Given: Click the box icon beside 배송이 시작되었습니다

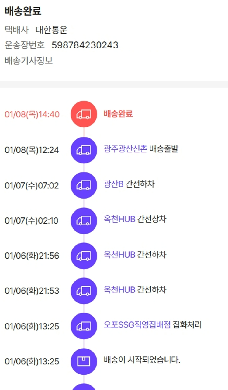Looking at the screenshot, I should point(84,361).
